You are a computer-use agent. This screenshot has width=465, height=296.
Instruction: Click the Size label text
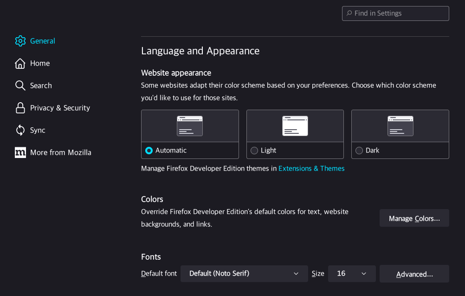click(318, 273)
